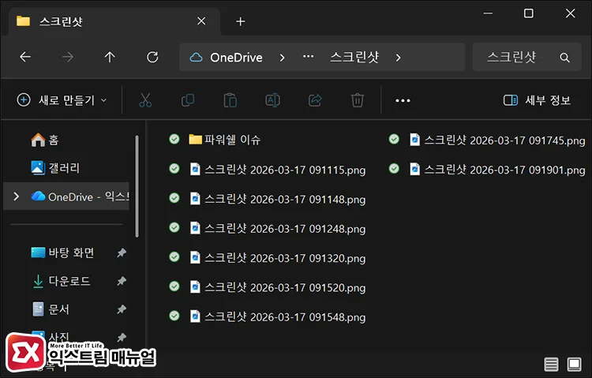Click the pin icon next to 바탕 화면
The image size is (592, 378).
(x=122, y=253)
